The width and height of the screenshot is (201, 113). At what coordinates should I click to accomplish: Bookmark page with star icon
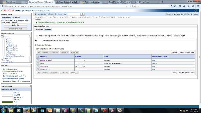pyautogui.click(x=171, y=6)
